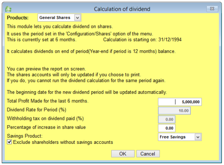
Task: Click the Total Profit Made input field
Action: pyautogui.click(x=180, y=102)
